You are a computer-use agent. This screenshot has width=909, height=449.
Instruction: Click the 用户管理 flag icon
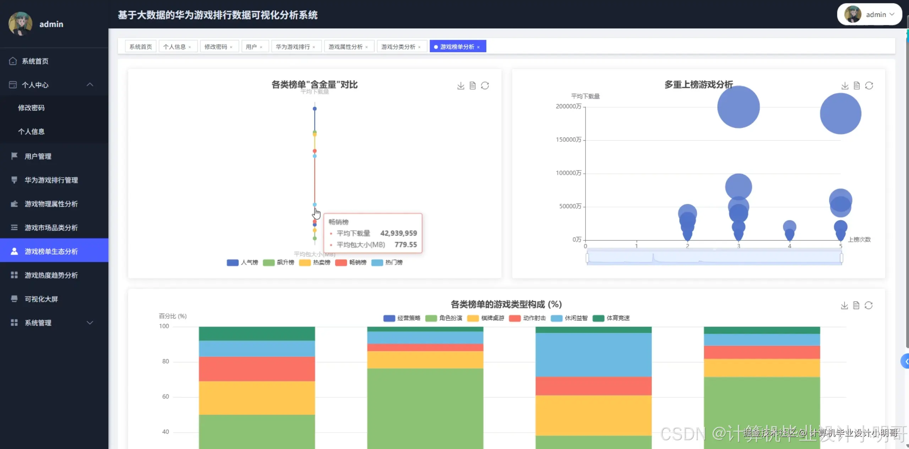tap(14, 156)
